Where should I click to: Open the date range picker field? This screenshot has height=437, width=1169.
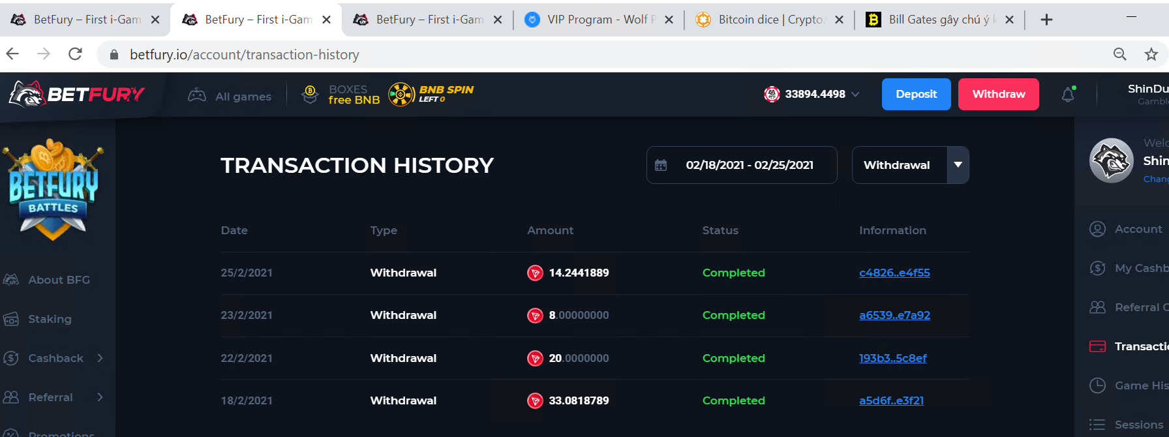pos(742,165)
